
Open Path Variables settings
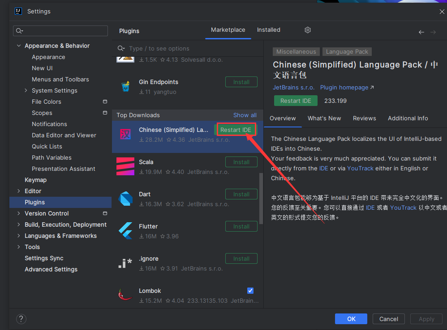(52, 157)
